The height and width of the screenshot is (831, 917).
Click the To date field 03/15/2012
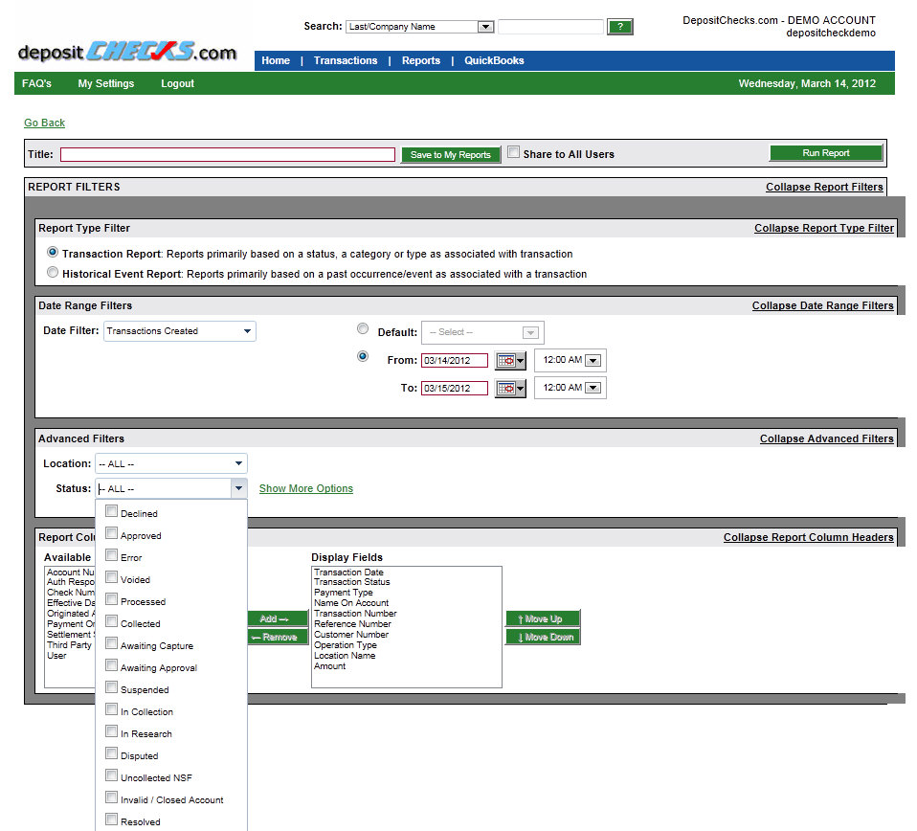point(455,389)
